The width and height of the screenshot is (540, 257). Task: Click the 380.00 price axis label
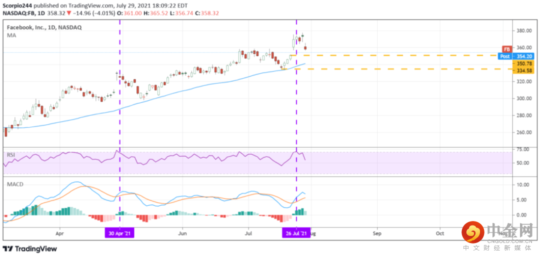523,30
